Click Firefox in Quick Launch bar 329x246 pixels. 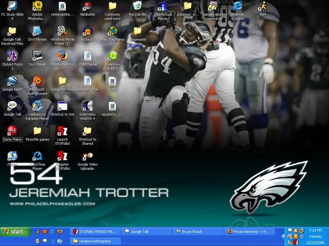[60, 232]
